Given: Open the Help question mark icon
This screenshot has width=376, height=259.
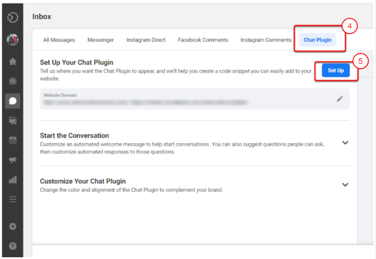Looking at the screenshot, I should (13, 246).
